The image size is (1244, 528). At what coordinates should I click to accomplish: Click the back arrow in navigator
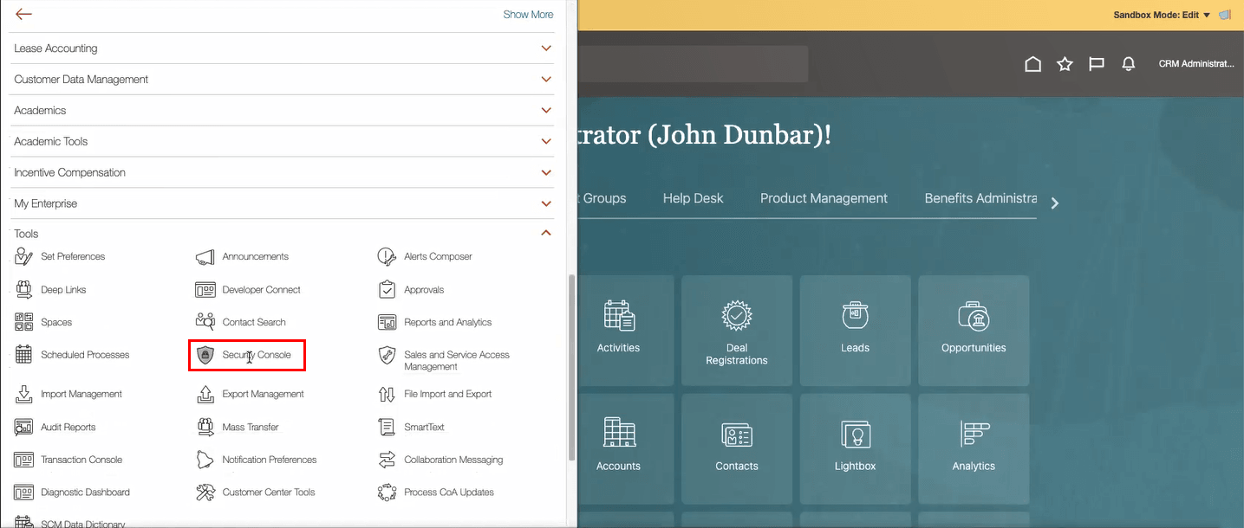pyautogui.click(x=23, y=15)
